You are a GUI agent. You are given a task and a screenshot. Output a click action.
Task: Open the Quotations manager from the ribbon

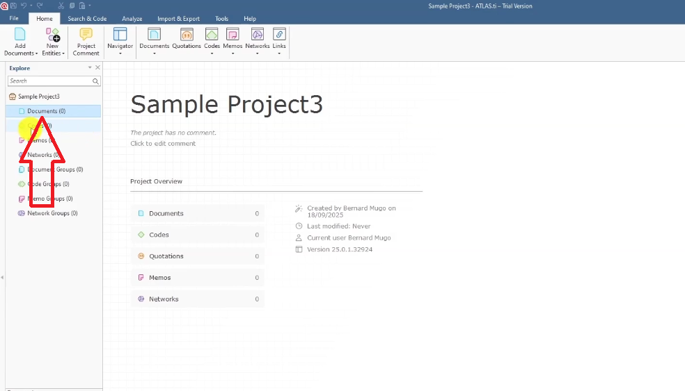187,35
